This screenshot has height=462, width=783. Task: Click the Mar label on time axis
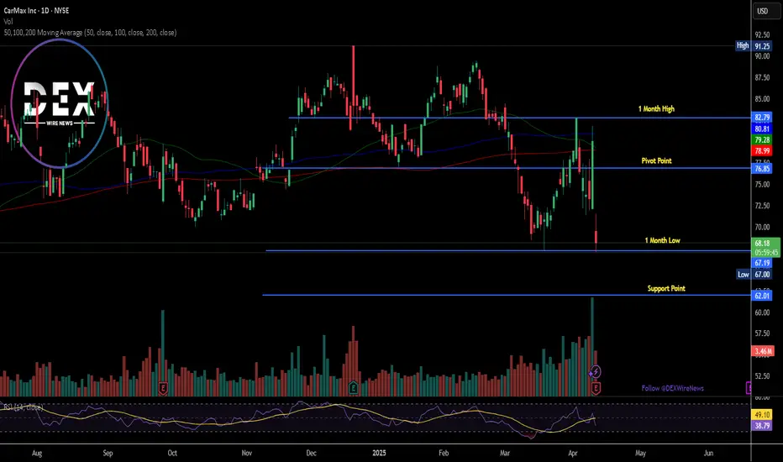pyautogui.click(x=505, y=453)
